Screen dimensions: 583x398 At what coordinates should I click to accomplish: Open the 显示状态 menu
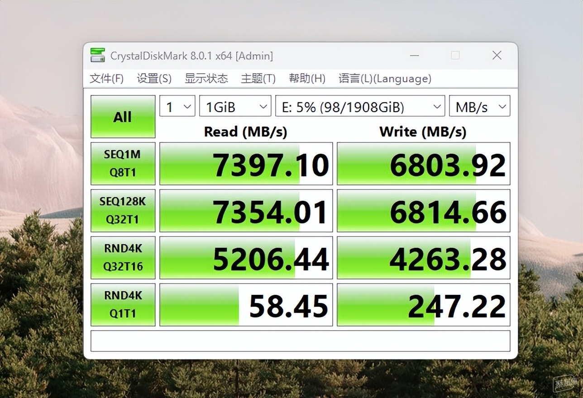(206, 79)
